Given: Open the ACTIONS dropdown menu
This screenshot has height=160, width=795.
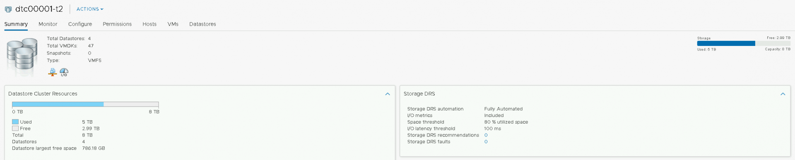Looking at the screenshot, I should tap(90, 9).
